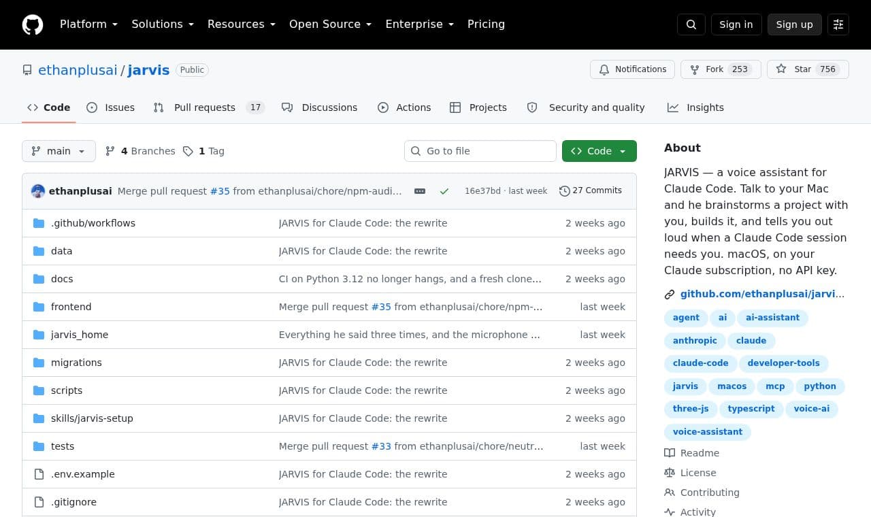Screen dimensions: 871x517
Task: Open the frontend folder
Action: point(71,307)
